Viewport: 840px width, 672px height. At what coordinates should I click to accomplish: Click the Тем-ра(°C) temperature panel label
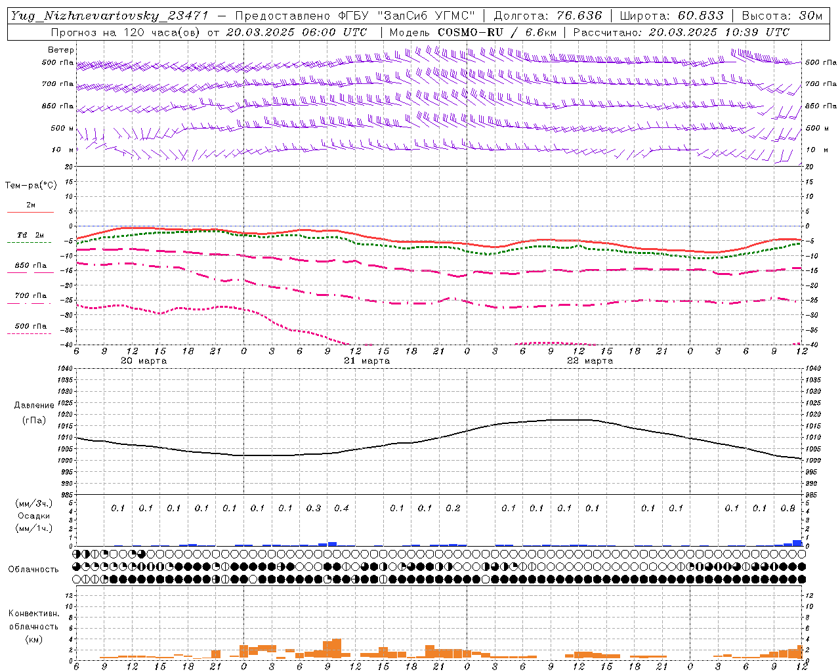click(x=31, y=186)
